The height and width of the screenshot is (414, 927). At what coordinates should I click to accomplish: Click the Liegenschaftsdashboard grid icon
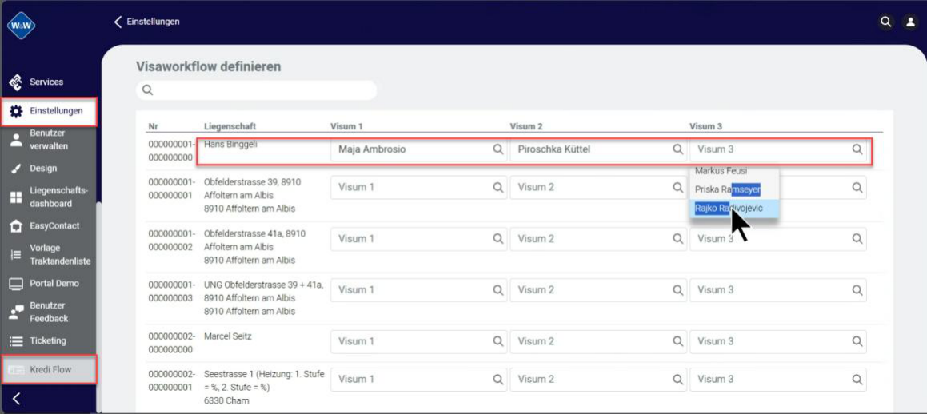click(x=16, y=197)
